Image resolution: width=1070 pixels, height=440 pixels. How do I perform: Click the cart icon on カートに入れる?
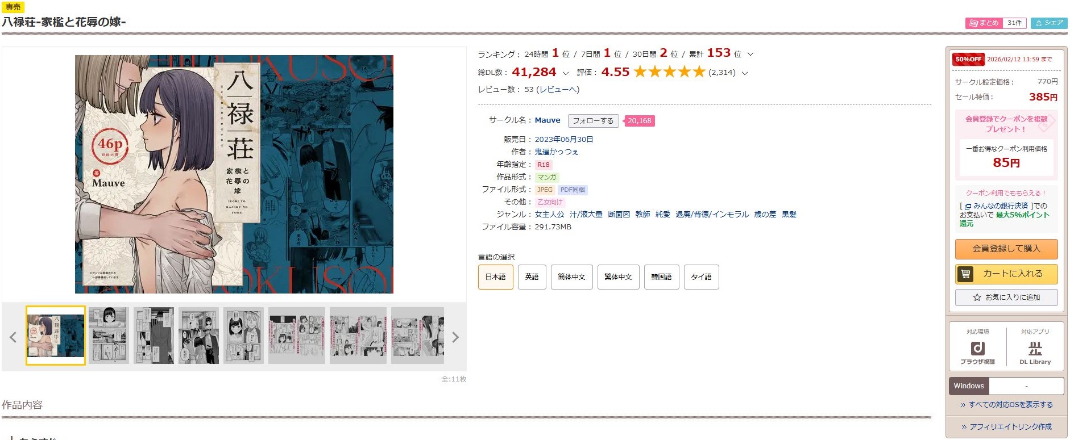click(x=965, y=274)
